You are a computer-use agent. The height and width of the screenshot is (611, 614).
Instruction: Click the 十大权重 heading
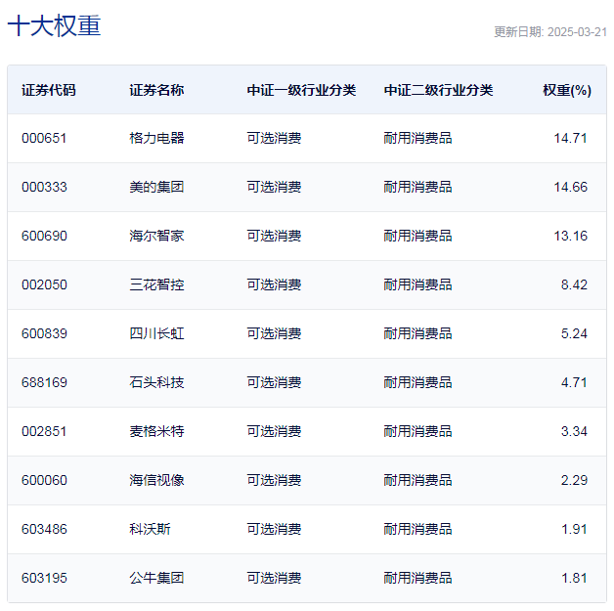click(x=54, y=25)
